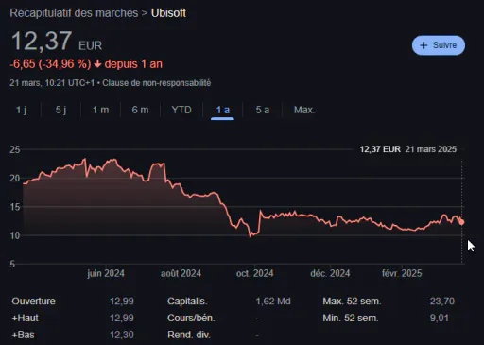The image size is (484, 345).
Task: Switch to the 1 m range tab
Action: 100,110
